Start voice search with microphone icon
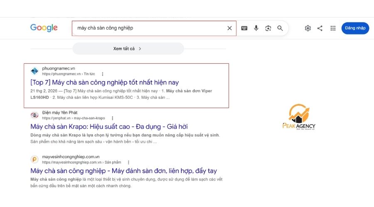This screenshot has width=374, height=207. pos(256,28)
